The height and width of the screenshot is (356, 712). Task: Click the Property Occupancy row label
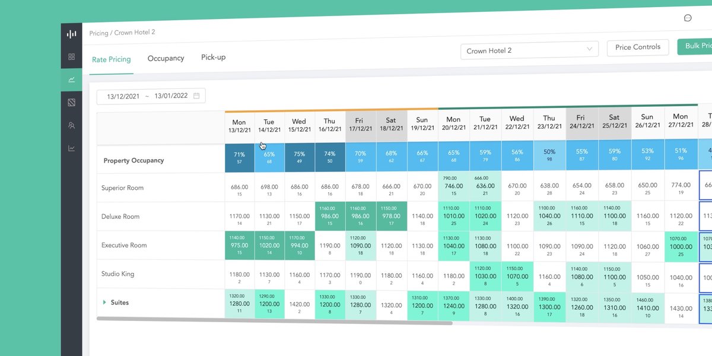click(x=133, y=161)
